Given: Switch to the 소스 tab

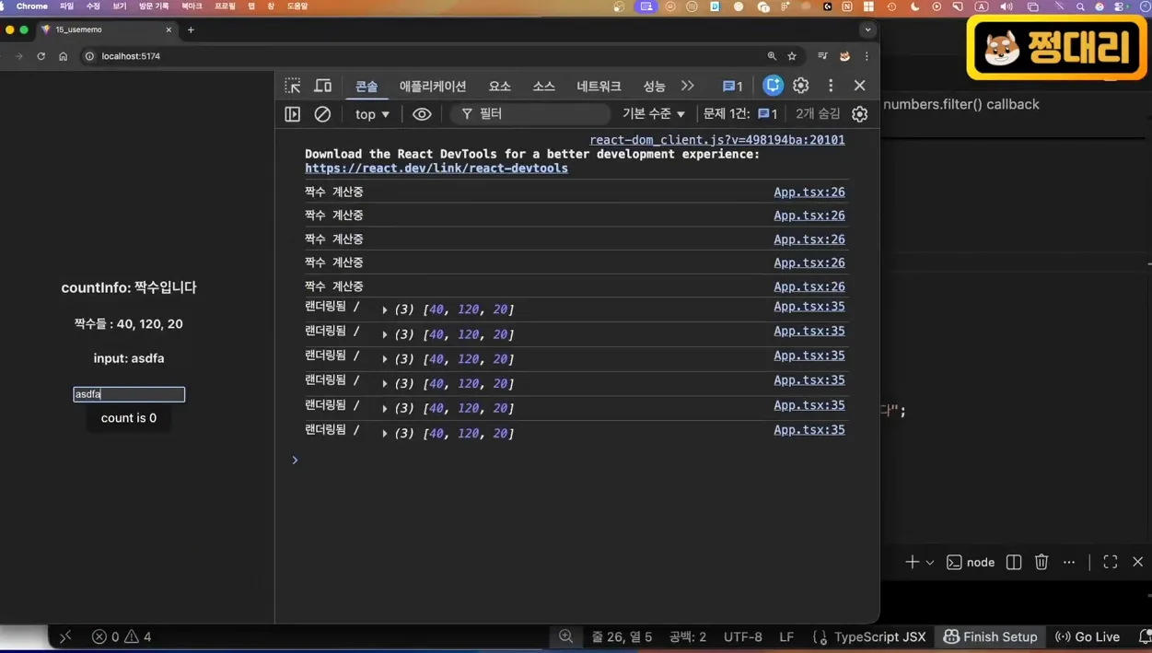Looking at the screenshot, I should 543,87.
